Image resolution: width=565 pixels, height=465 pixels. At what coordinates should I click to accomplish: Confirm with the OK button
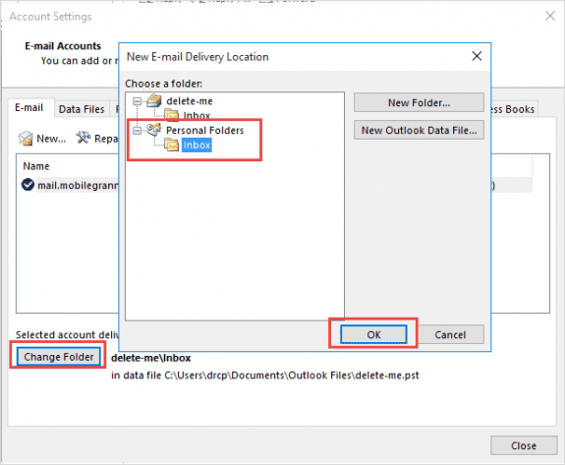(373, 334)
